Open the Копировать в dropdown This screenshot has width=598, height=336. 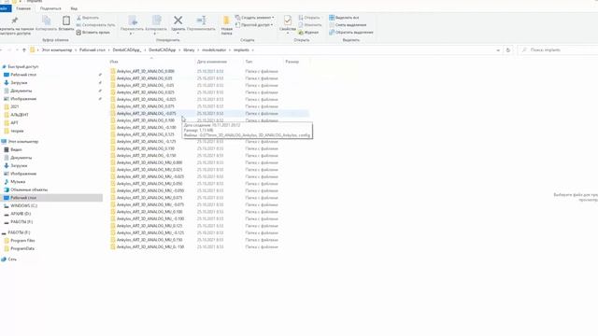156,34
